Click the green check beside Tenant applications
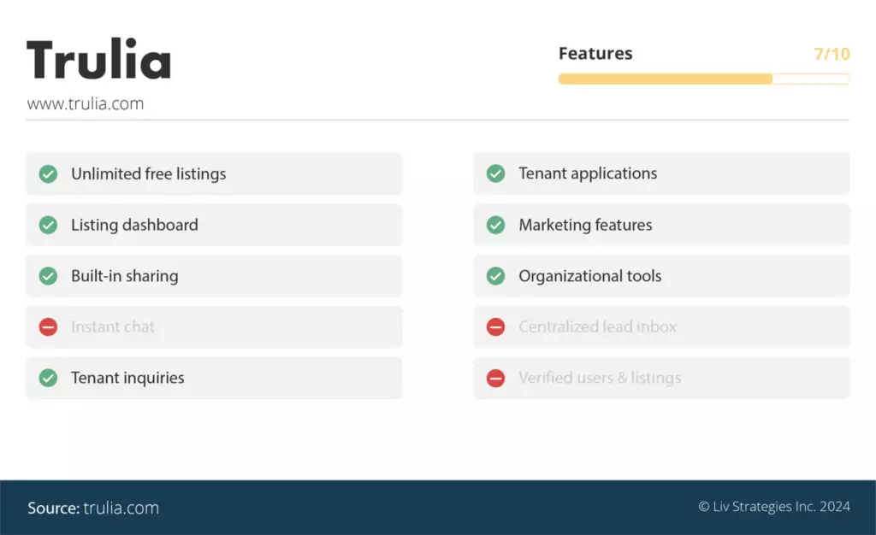 (495, 173)
